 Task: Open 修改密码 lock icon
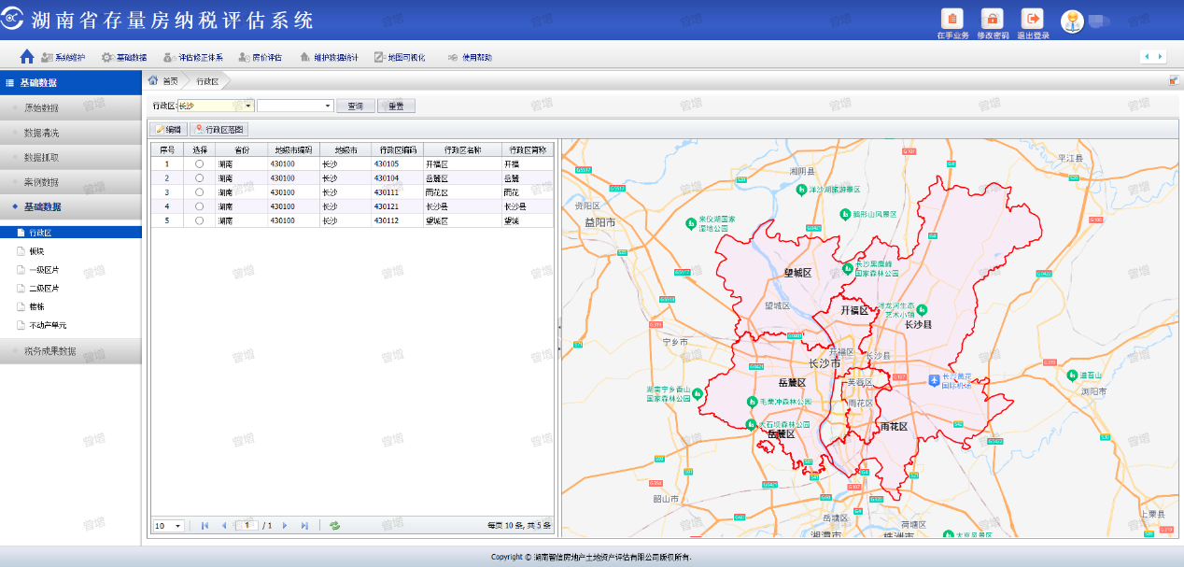point(992,18)
